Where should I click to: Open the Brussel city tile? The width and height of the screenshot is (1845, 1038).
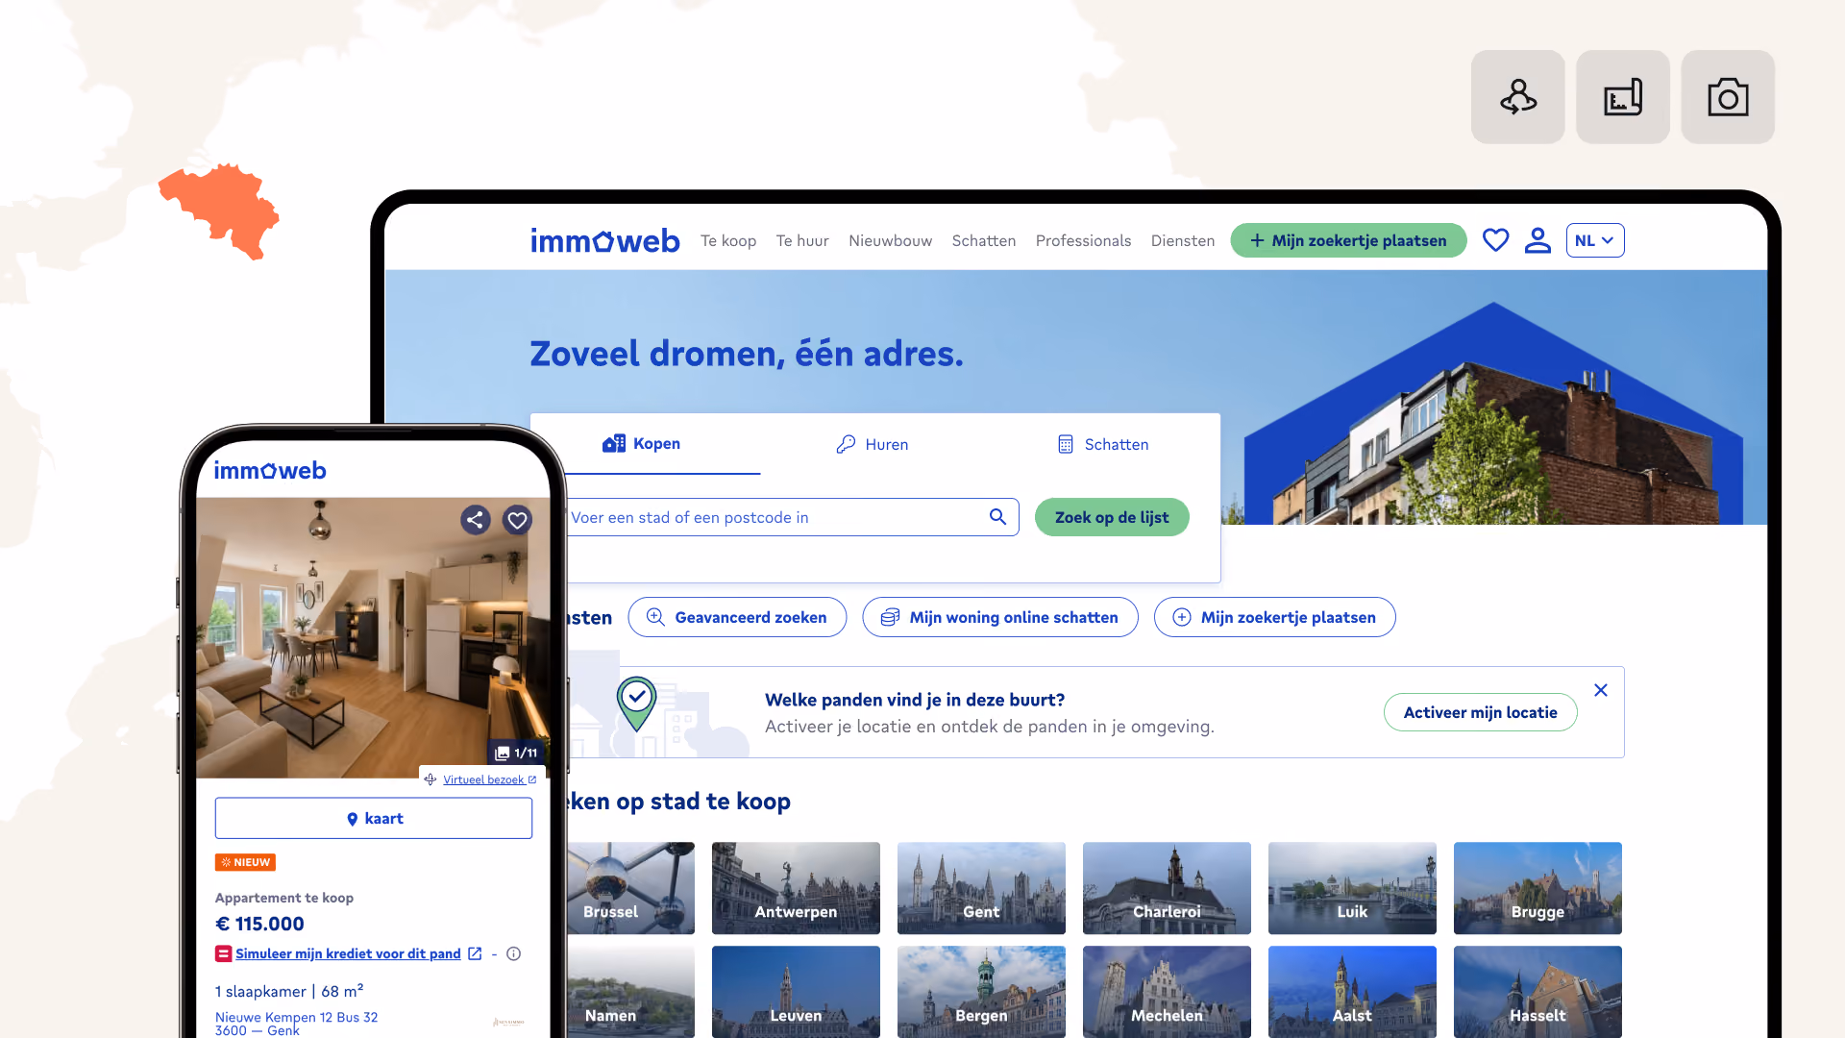tap(629, 888)
